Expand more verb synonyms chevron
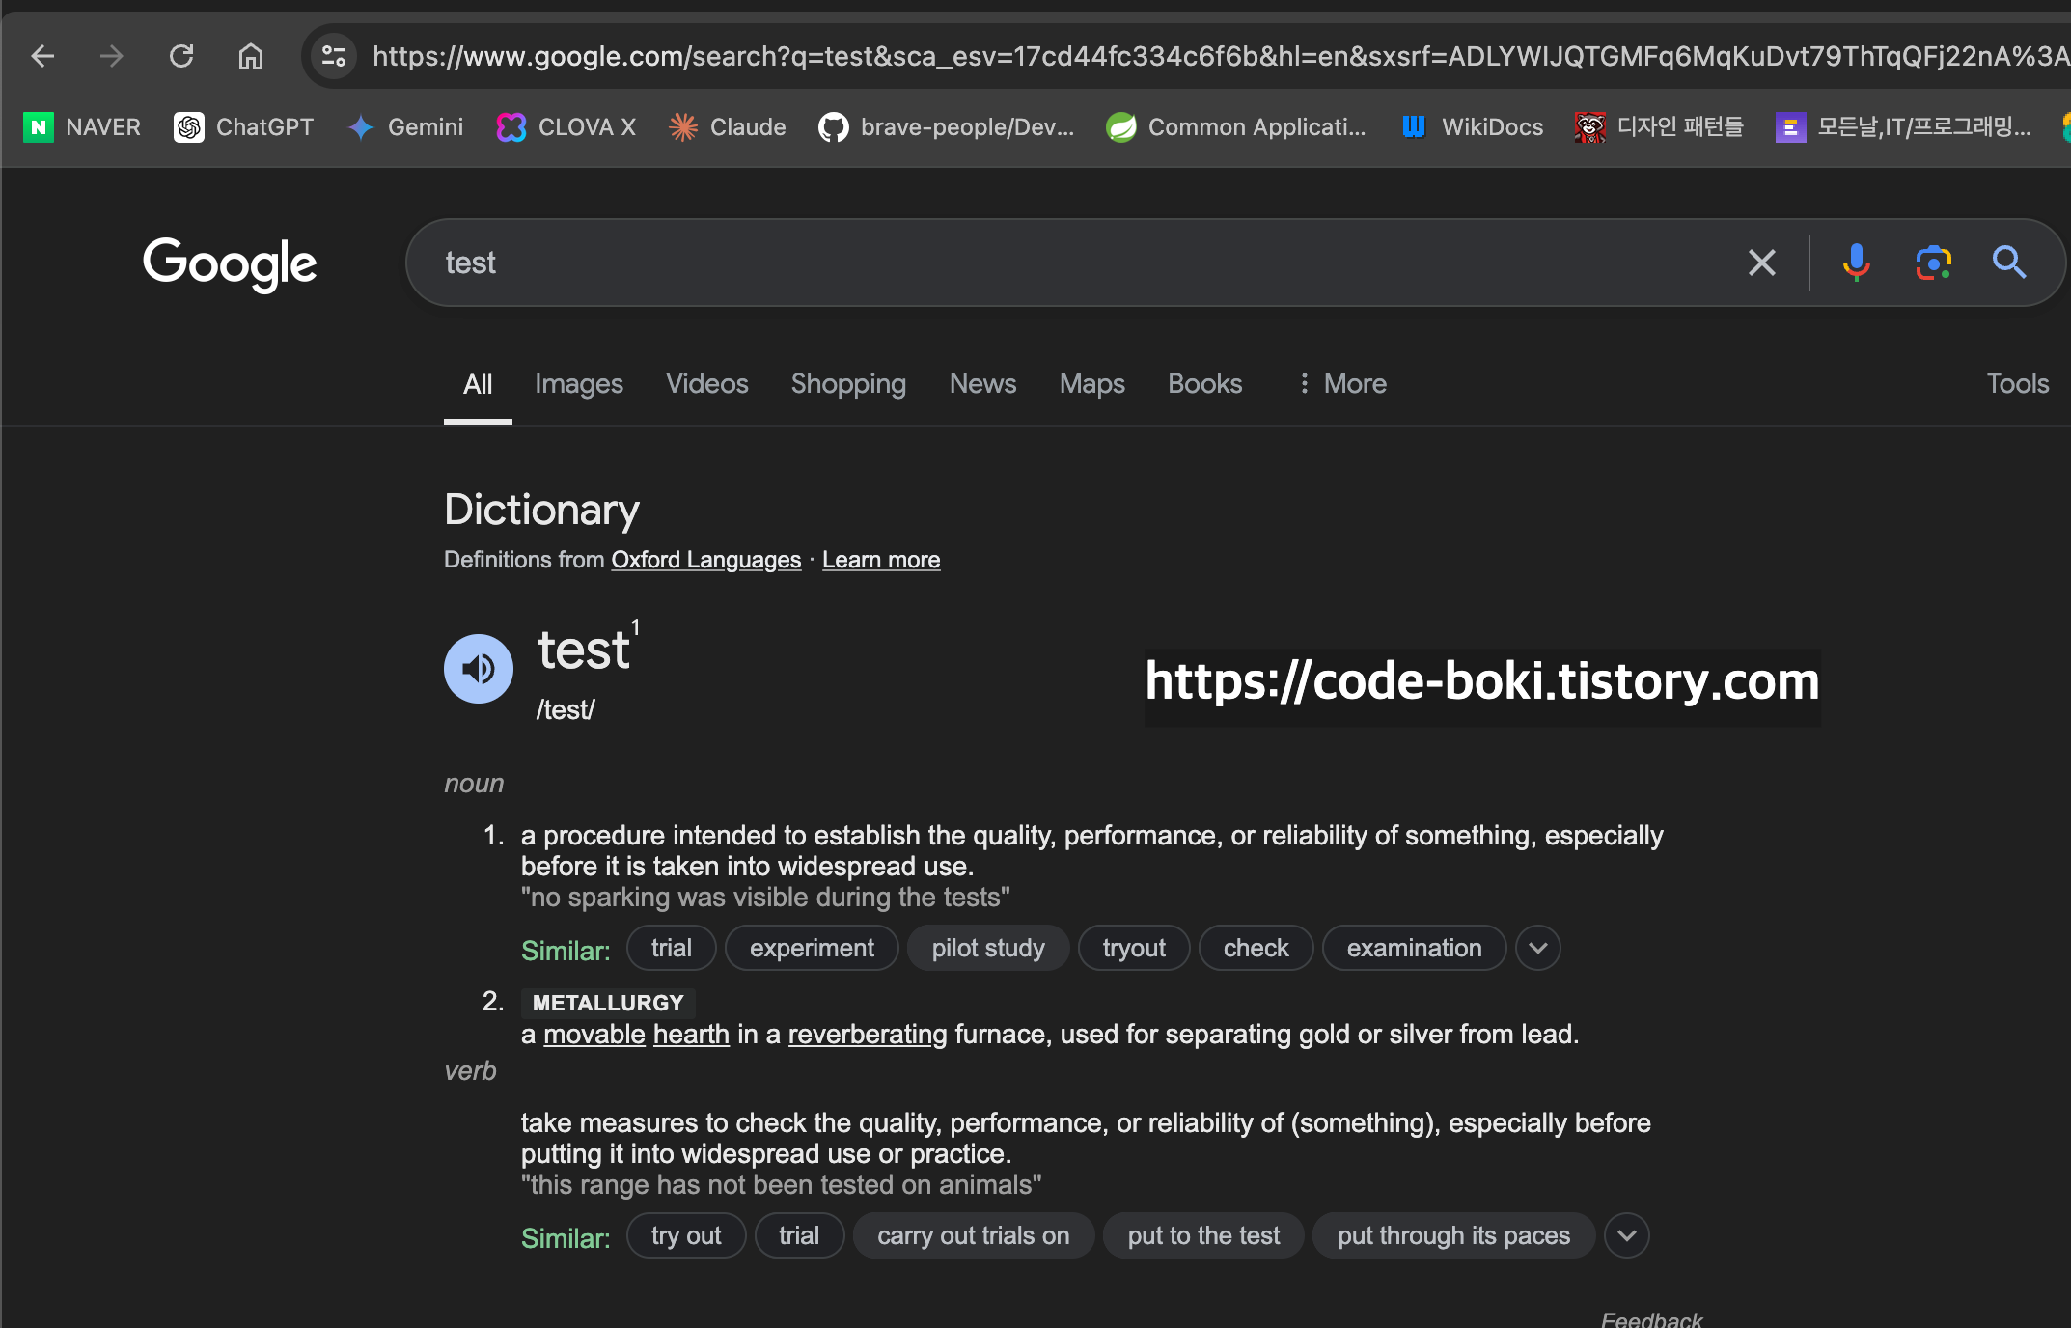This screenshot has width=2071, height=1328. [x=1627, y=1235]
